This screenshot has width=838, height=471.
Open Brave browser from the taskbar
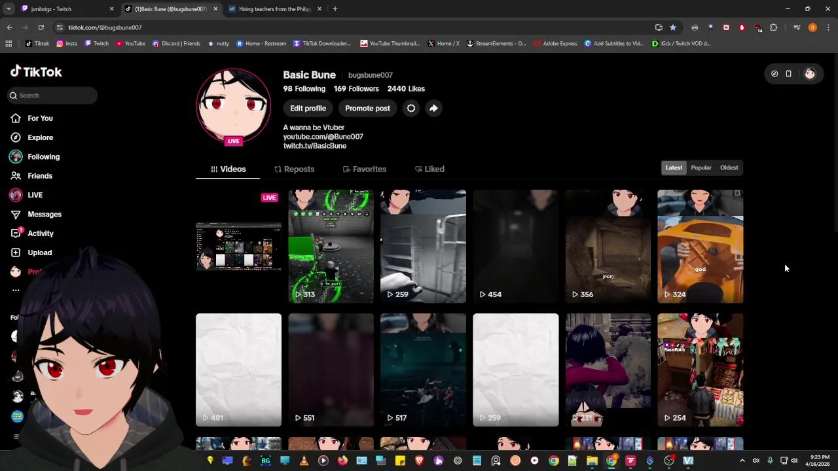pos(419,461)
